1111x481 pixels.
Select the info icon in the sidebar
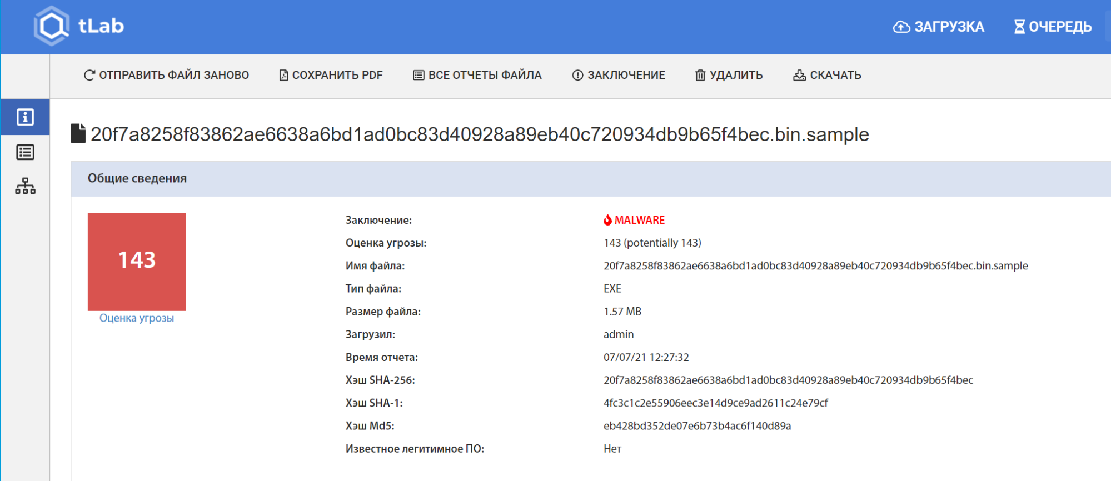25,117
